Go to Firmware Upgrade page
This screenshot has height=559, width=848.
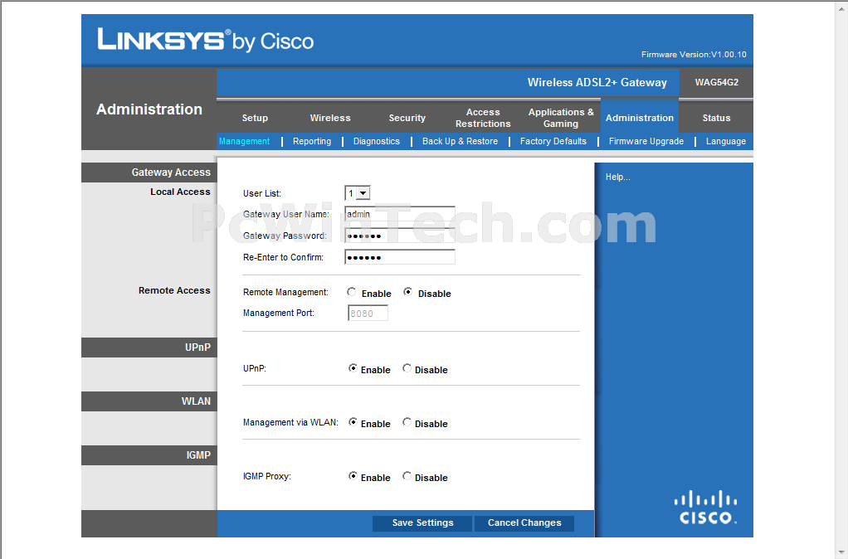(x=646, y=141)
